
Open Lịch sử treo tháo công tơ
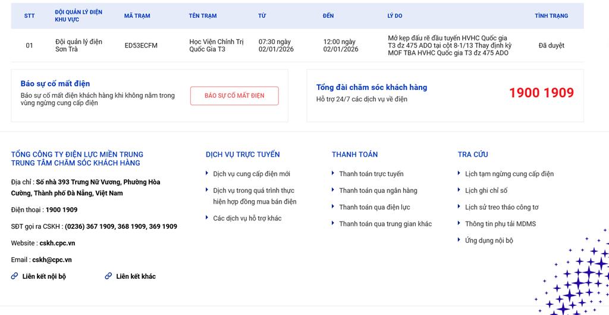click(501, 207)
